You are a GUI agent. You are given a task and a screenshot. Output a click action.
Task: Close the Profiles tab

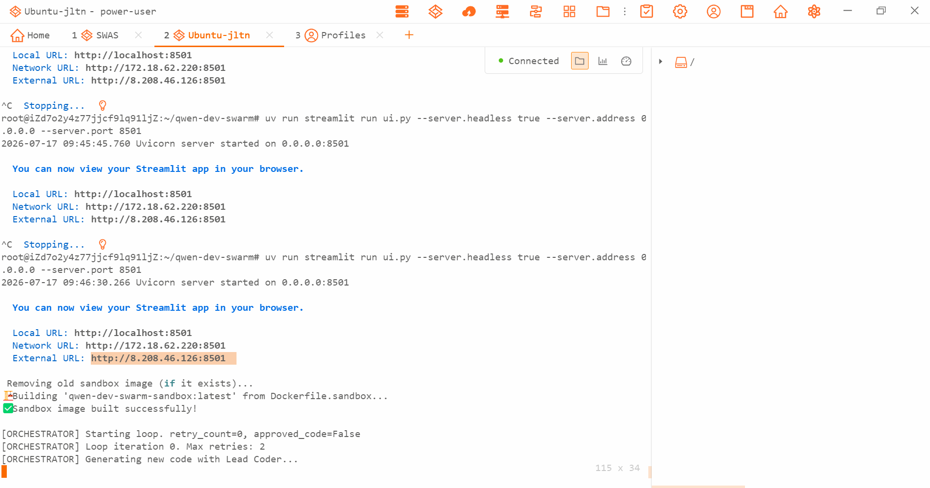click(x=380, y=35)
